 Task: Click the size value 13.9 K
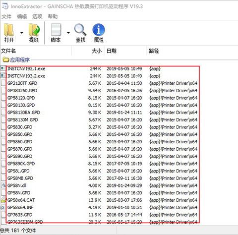pyautogui.click(x=95, y=200)
